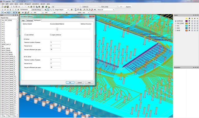This screenshot has height=118, width=199.
Task: Open the Single Object selection dropdown
Action: [x=62, y=10]
